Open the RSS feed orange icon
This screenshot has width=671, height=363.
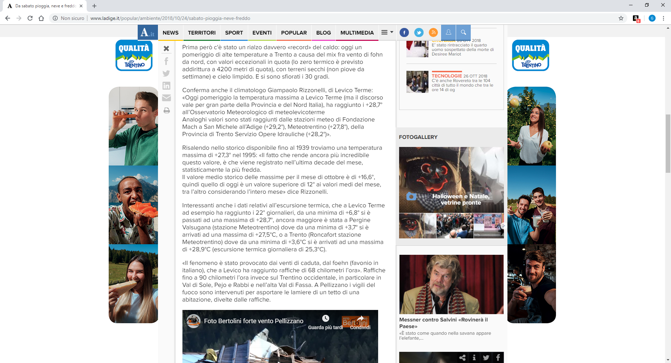(x=433, y=32)
